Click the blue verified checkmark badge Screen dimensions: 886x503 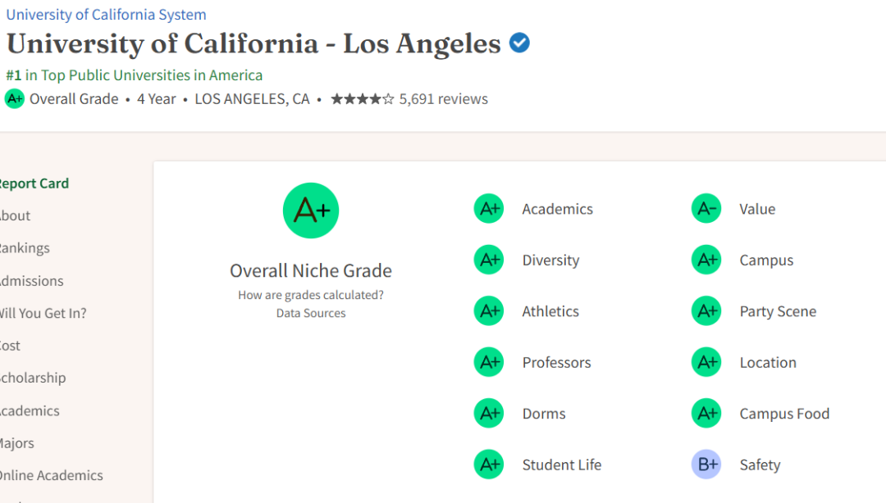coord(519,43)
